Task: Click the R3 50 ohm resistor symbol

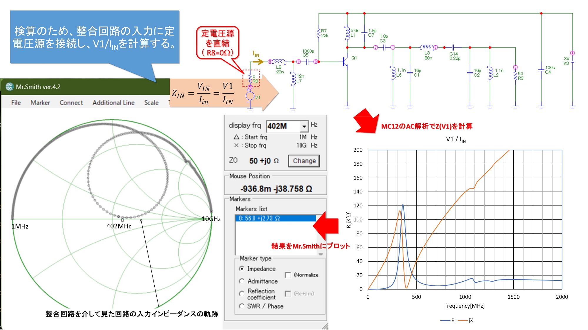Action: click(x=515, y=75)
